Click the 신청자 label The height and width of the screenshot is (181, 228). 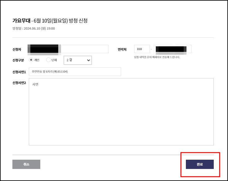point(17,49)
